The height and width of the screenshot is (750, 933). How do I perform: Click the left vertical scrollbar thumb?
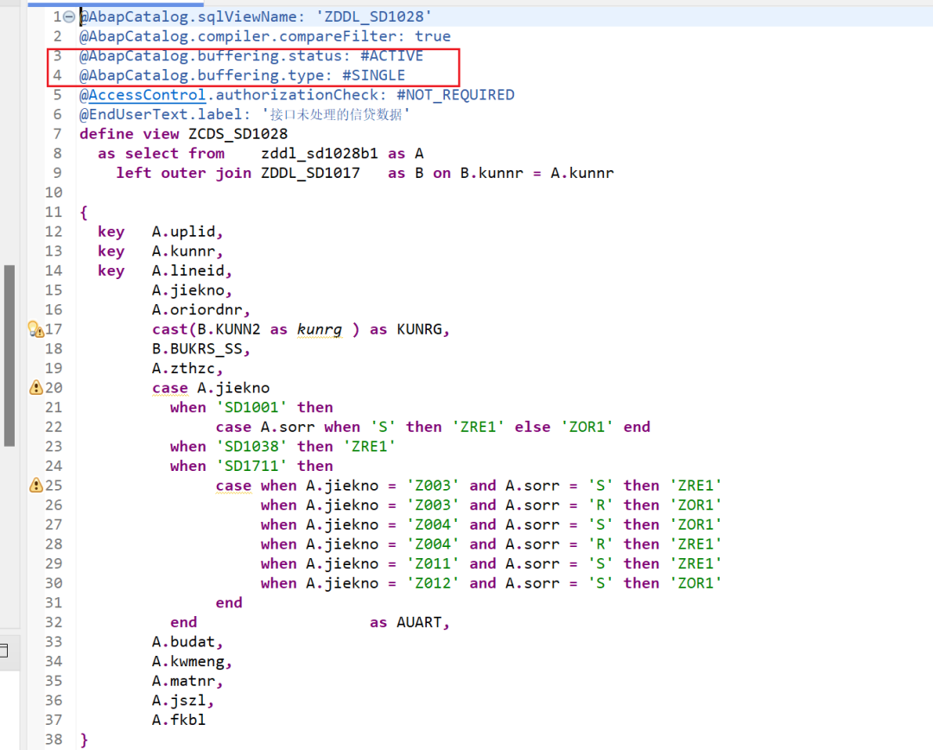pyautogui.click(x=9, y=355)
